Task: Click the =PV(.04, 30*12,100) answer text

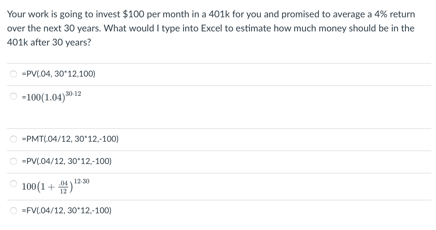Action: coord(59,74)
